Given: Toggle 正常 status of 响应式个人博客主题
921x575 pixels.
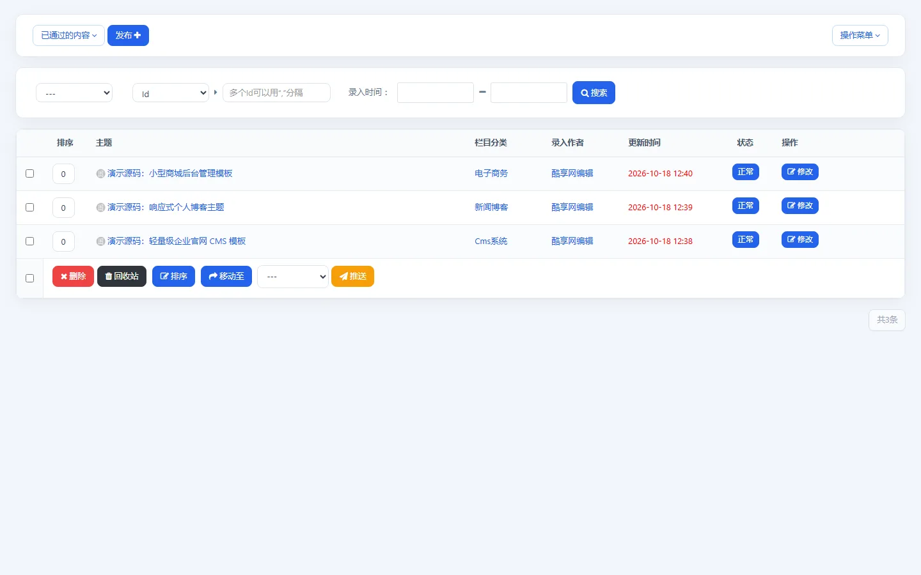Looking at the screenshot, I should [746, 206].
